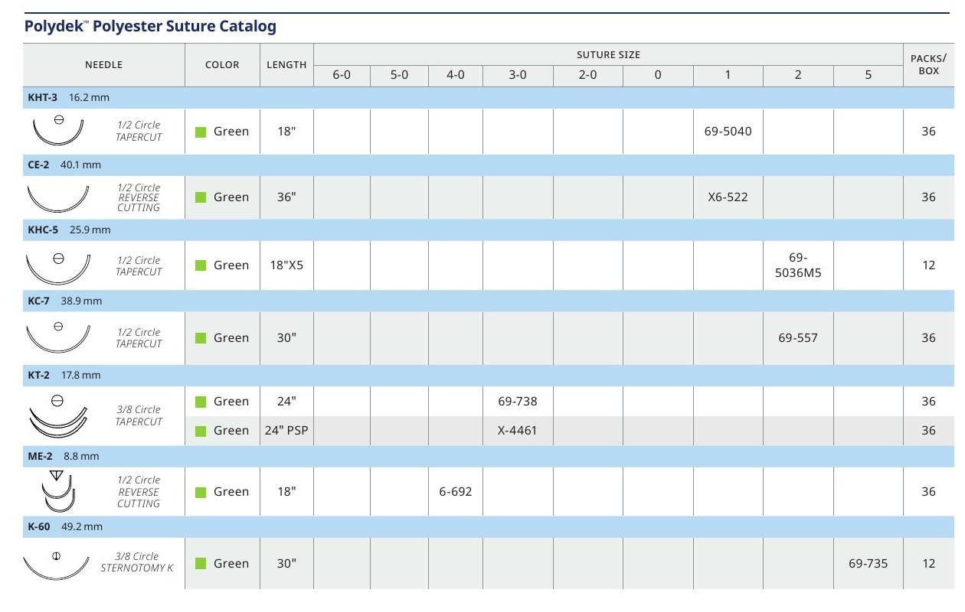This screenshot has height=612, width=965.
Task: Click the NEEDLE column header
Action: [x=103, y=65]
